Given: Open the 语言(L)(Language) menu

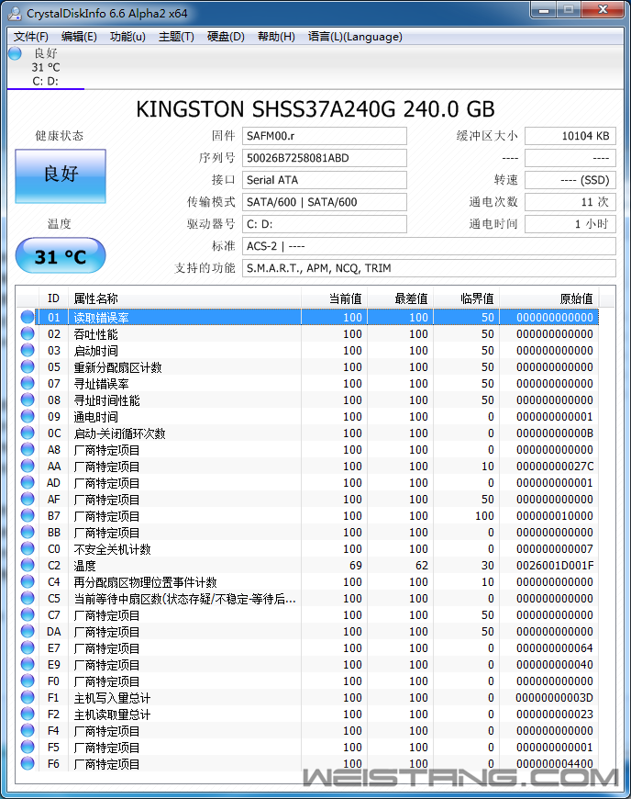Looking at the screenshot, I should 355,37.
